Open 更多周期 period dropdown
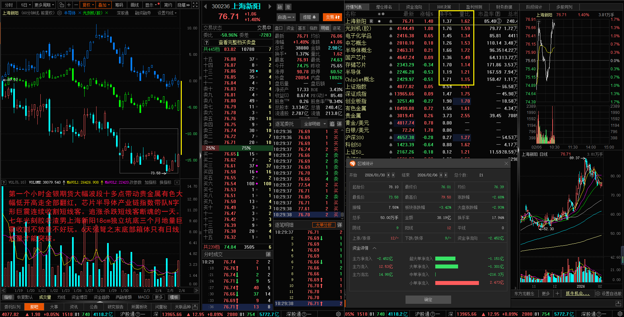The height and width of the screenshot is (317, 624). pyautogui.click(x=44, y=5)
